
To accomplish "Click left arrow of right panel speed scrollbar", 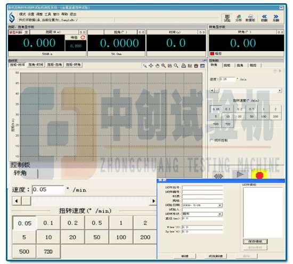I will [x=211, y=91].
